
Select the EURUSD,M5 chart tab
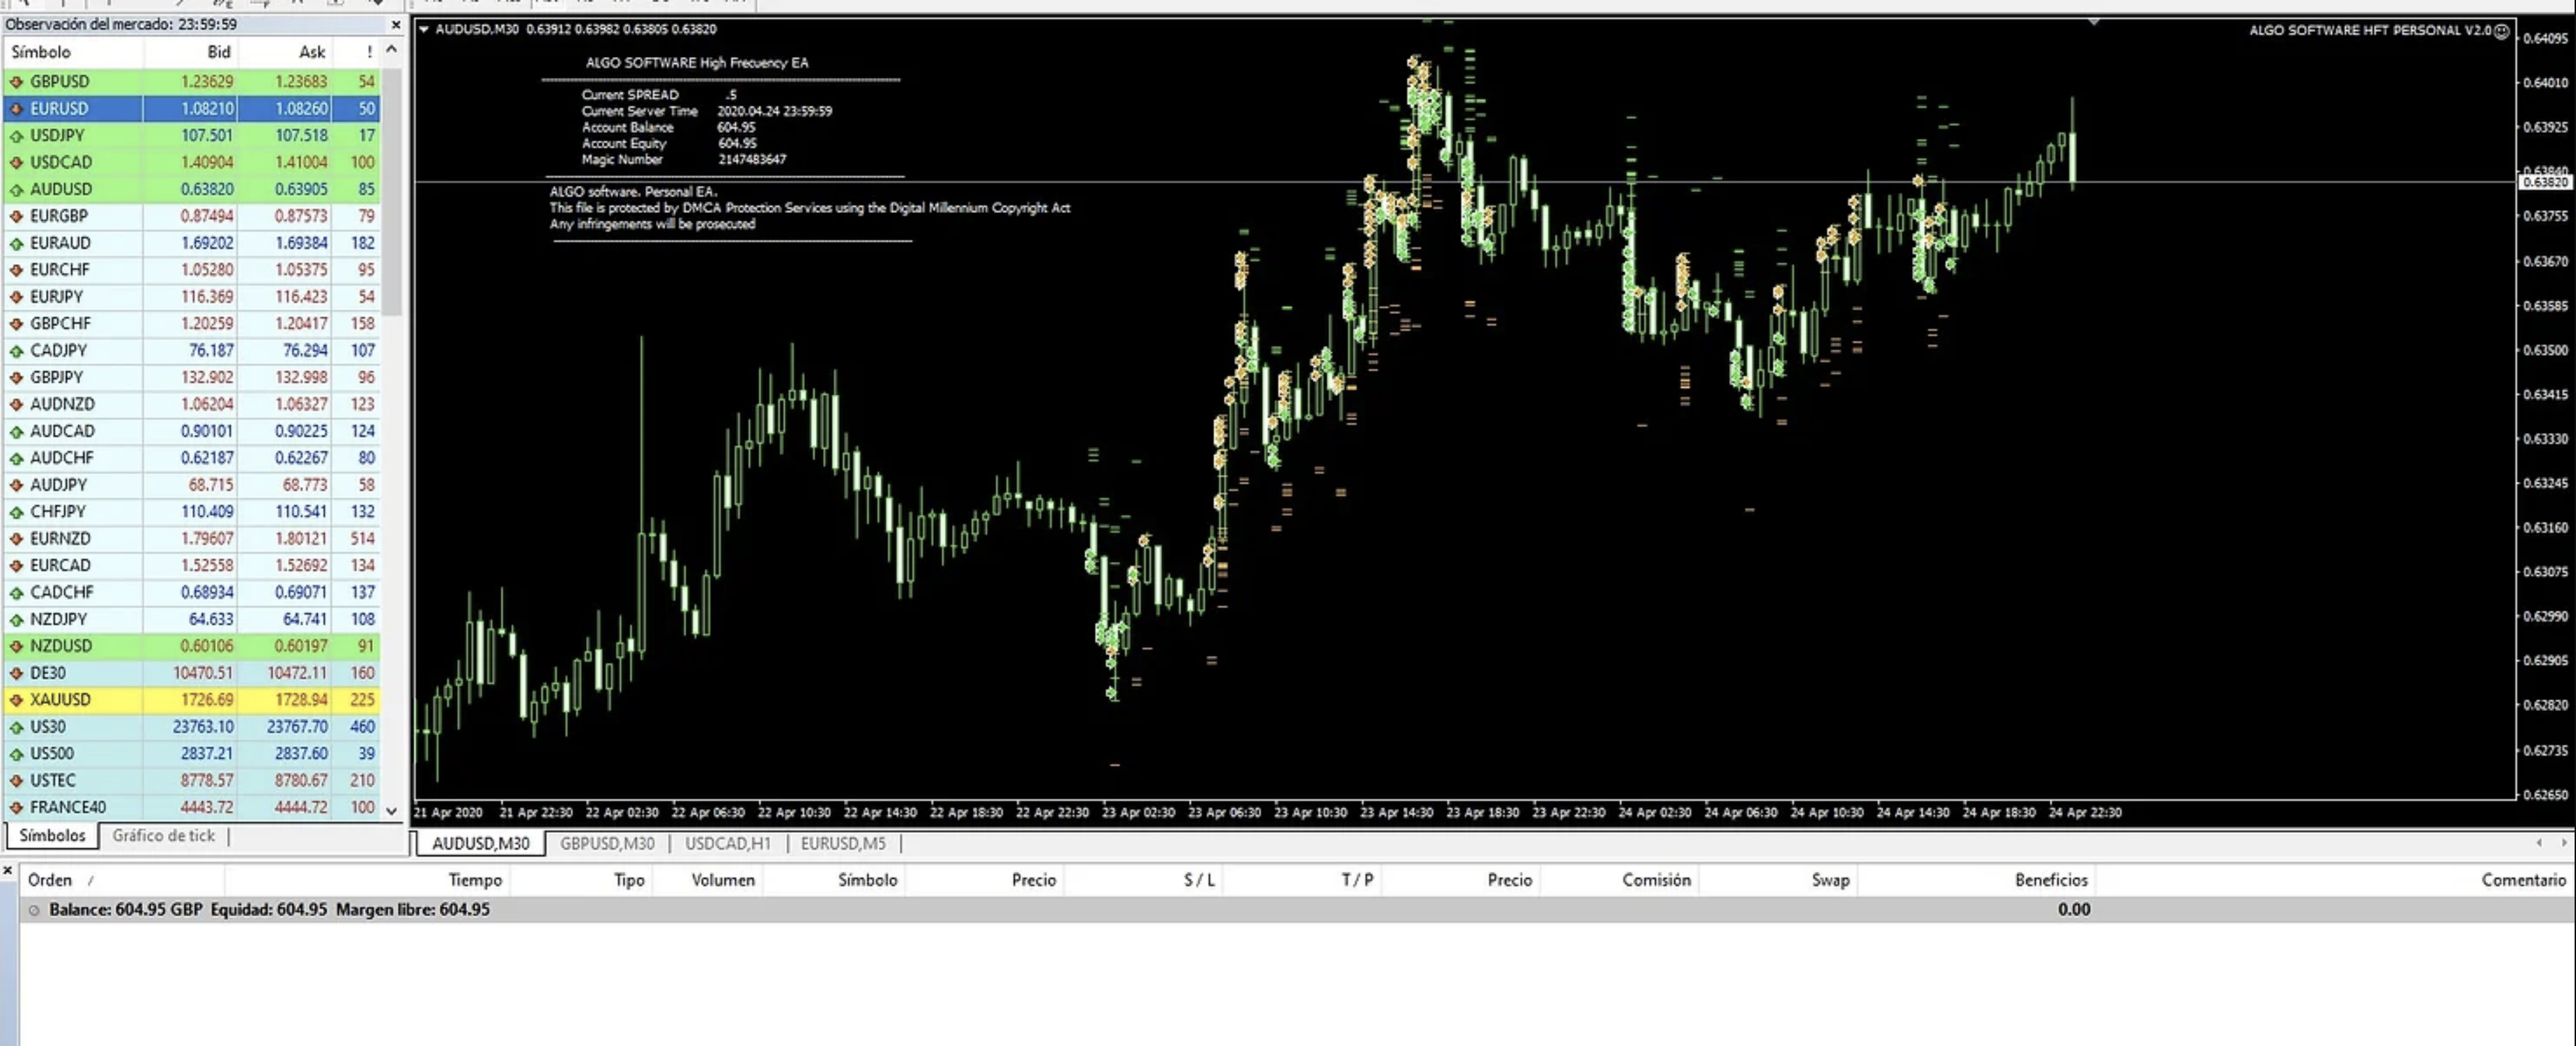[x=843, y=844]
